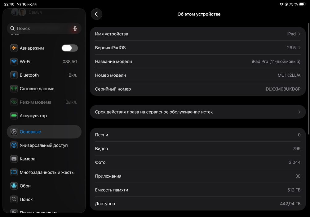
Task: Tap the orientation lock status icon
Action: [286, 4]
